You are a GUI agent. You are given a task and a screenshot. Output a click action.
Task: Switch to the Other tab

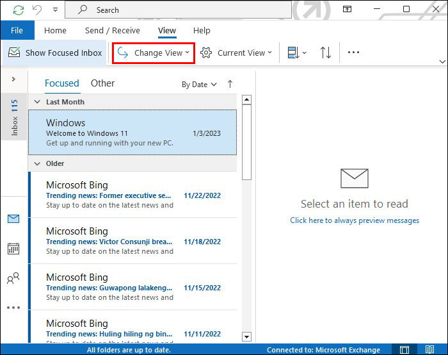(102, 83)
